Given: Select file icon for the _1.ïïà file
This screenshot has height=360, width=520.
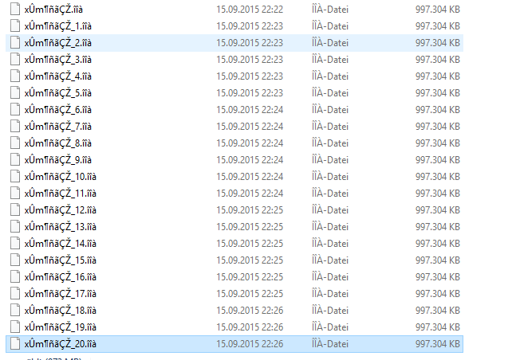Looking at the screenshot, I should click(x=15, y=25).
